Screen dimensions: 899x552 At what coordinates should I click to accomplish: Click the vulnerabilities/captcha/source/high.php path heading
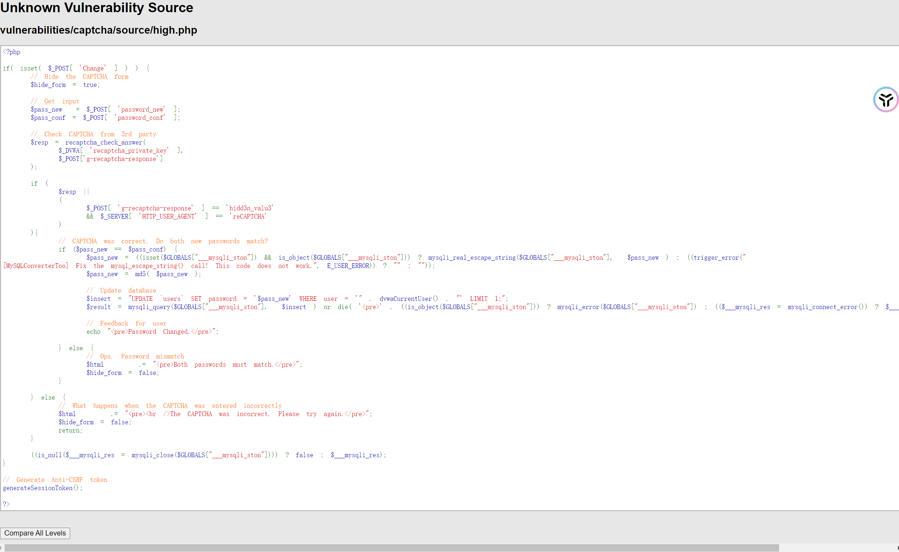pyautogui.click(x=98, y=30)
